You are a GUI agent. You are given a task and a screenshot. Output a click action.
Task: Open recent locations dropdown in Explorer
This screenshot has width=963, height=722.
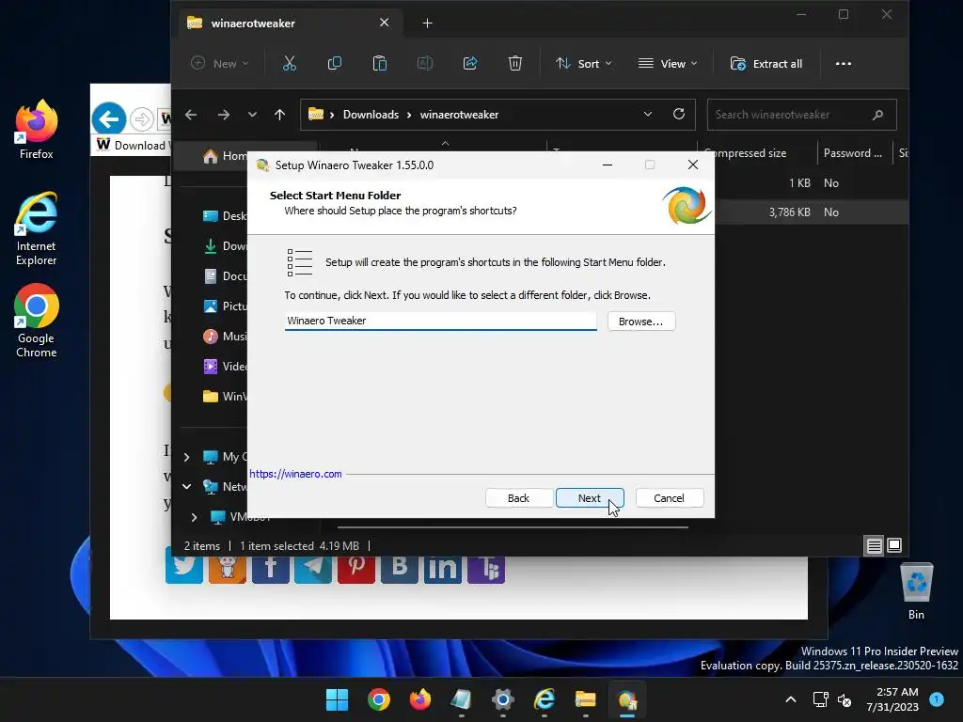252,115
